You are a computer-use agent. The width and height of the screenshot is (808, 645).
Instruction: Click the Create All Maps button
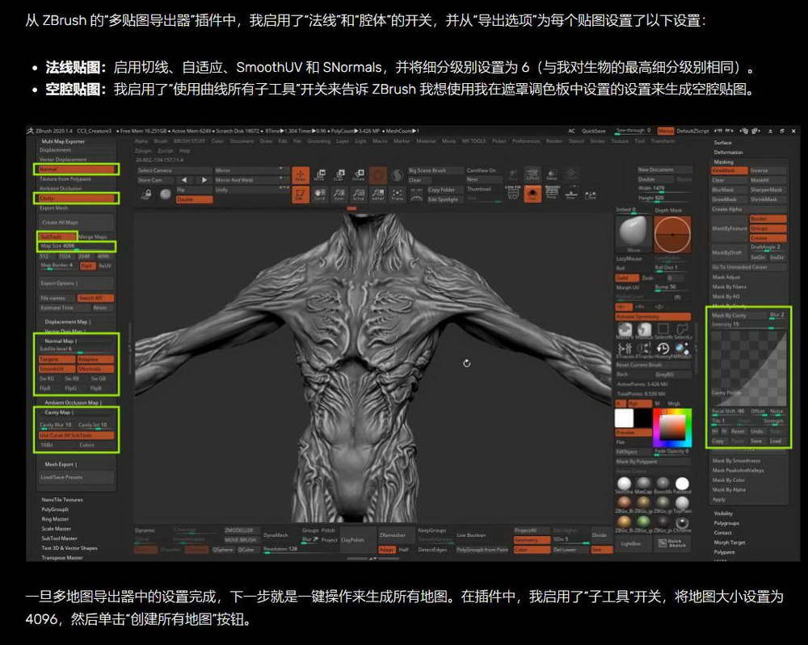click(76, 222)
